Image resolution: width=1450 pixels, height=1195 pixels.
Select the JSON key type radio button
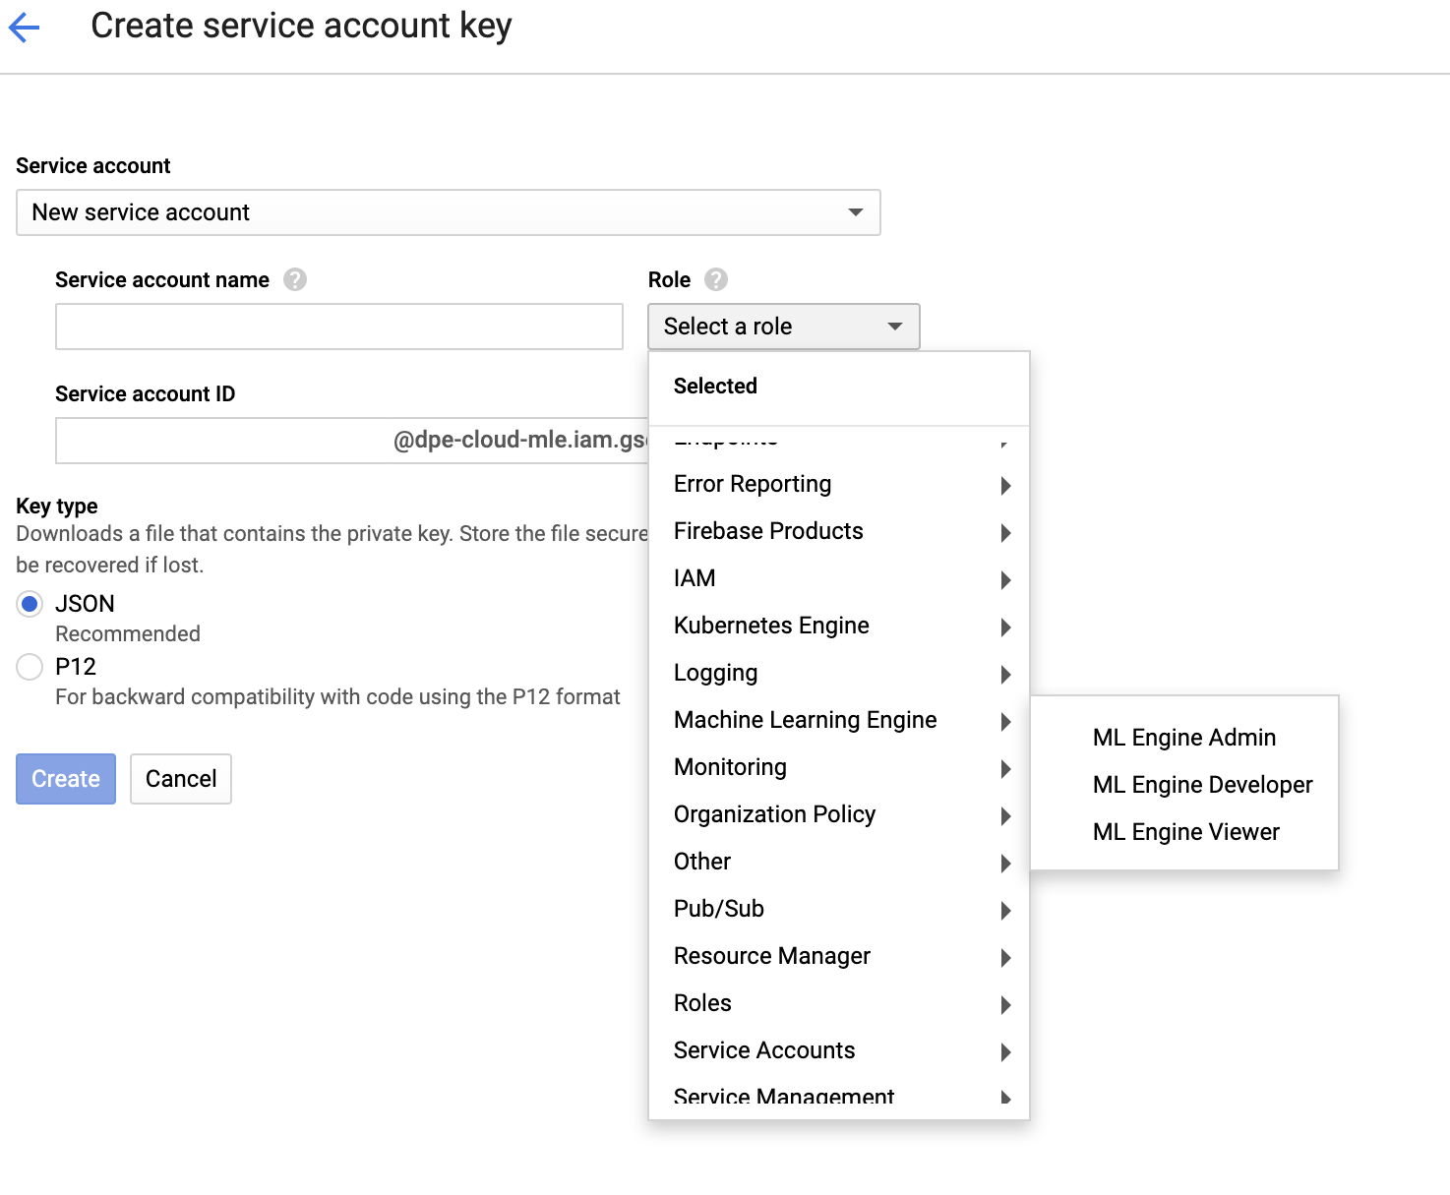point(30,604)
